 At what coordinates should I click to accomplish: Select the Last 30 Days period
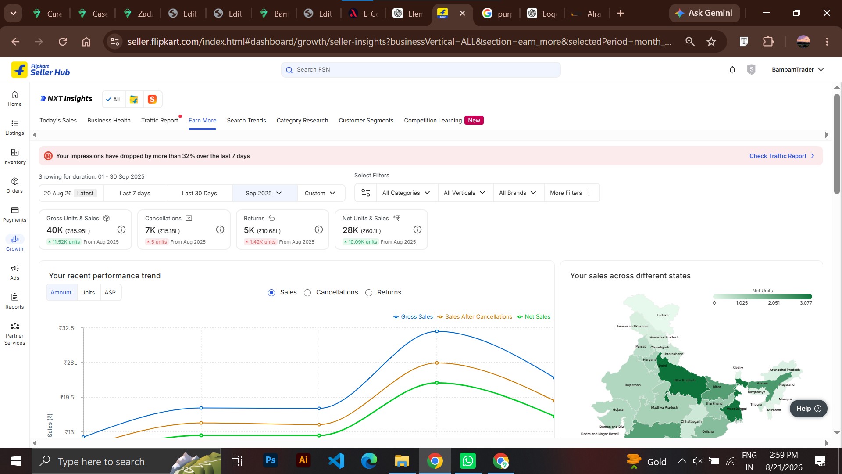click(200, 193)
